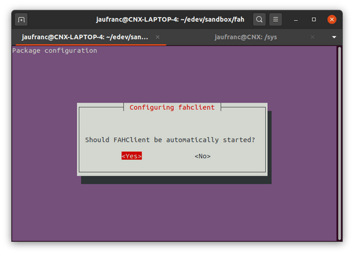Click the purple terminal background below dialog
The width and height of the screenshot is (354, 254).
coord(174,213)
